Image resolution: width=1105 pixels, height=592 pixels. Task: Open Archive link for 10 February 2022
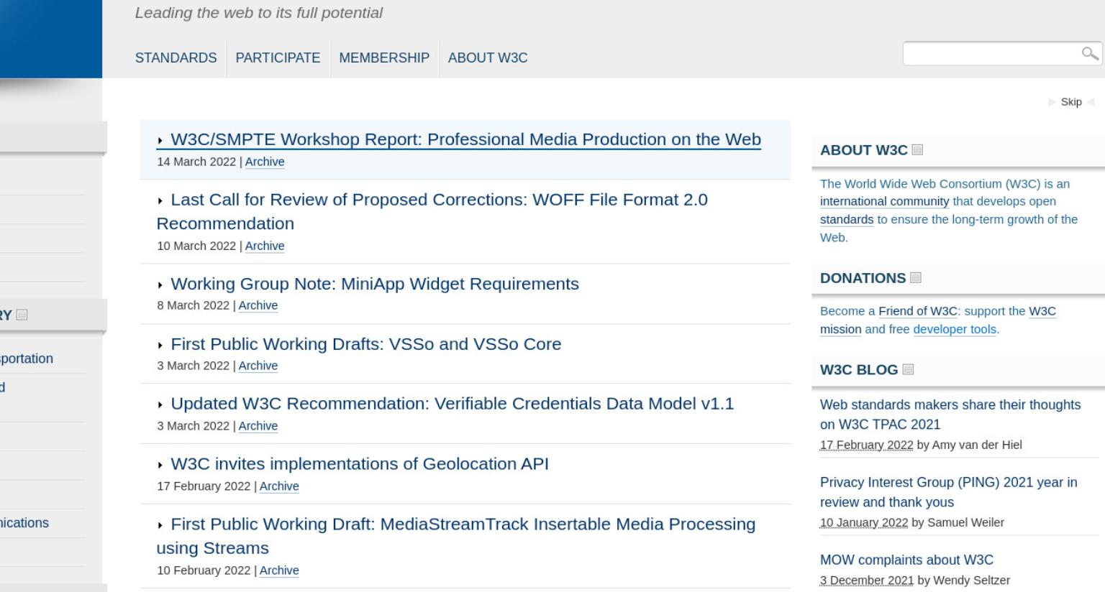coord(279,570)
